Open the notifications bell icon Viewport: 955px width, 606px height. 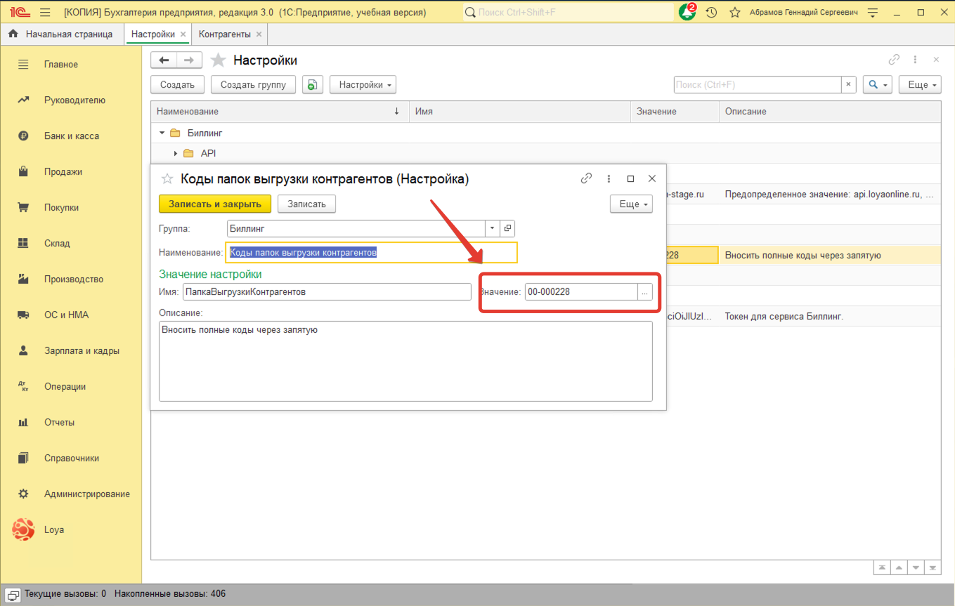(687, 13)
